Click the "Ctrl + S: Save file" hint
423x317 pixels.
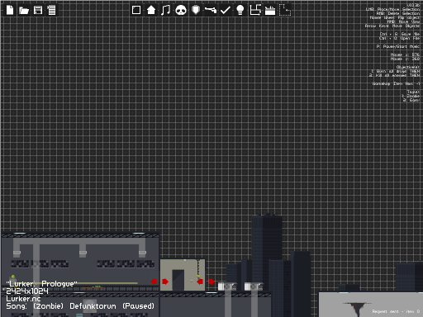[400, 34]
